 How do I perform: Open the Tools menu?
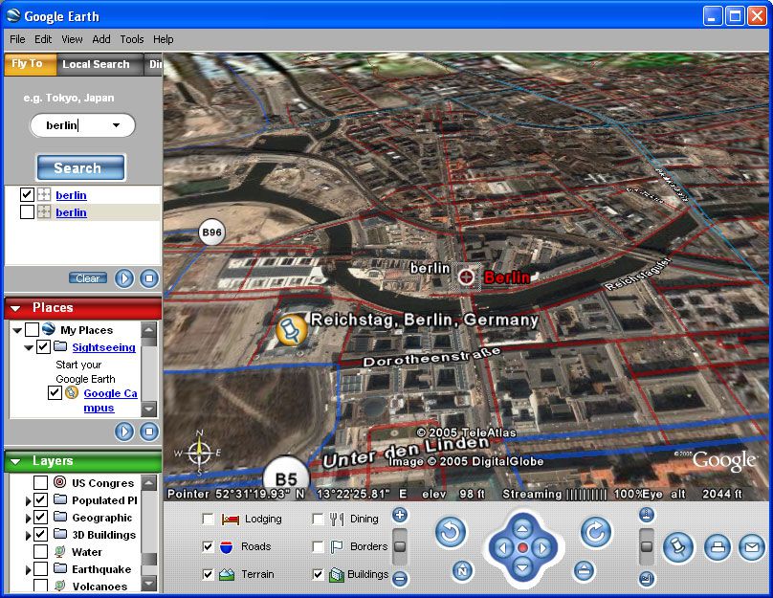131,39
